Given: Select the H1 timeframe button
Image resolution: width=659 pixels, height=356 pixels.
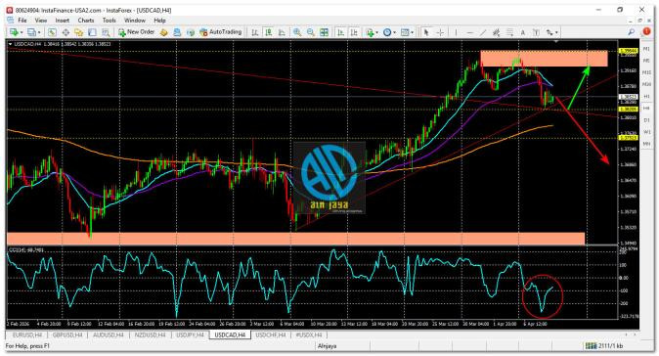Looking at the screenshot, I should pos(646,96).
